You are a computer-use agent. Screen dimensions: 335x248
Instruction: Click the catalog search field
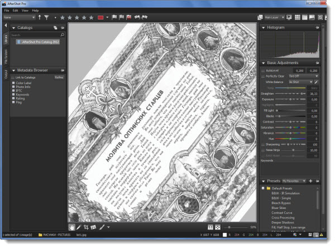[x=37, y=35]
